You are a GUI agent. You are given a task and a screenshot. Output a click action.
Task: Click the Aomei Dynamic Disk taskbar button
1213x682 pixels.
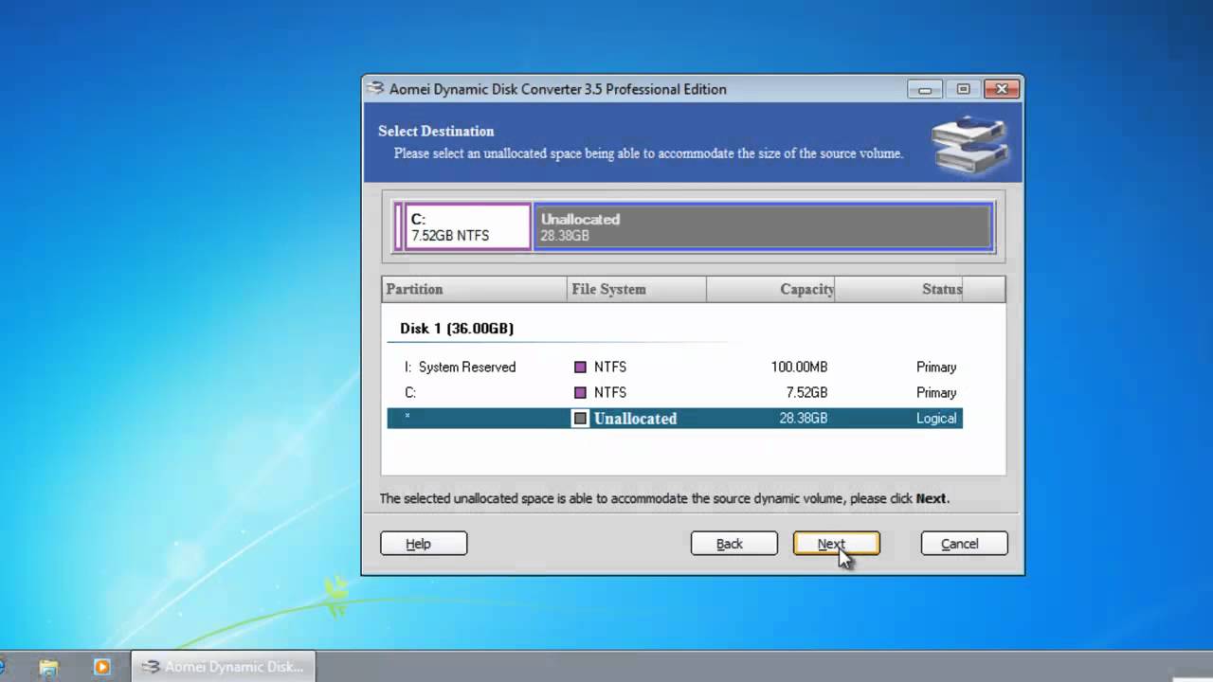coord(223,667)
